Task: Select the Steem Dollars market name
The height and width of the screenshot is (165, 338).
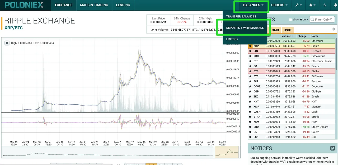Action: click(320, 127)
